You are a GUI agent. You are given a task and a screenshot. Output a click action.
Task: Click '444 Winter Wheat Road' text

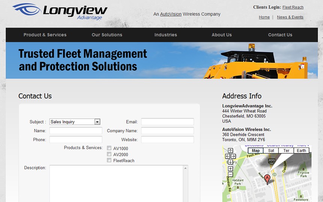pos(244,111)
